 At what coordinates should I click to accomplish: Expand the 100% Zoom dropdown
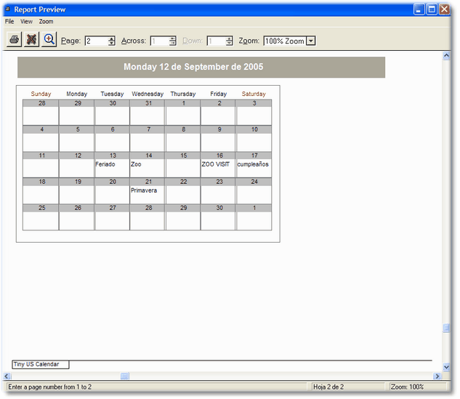(311, 41)
